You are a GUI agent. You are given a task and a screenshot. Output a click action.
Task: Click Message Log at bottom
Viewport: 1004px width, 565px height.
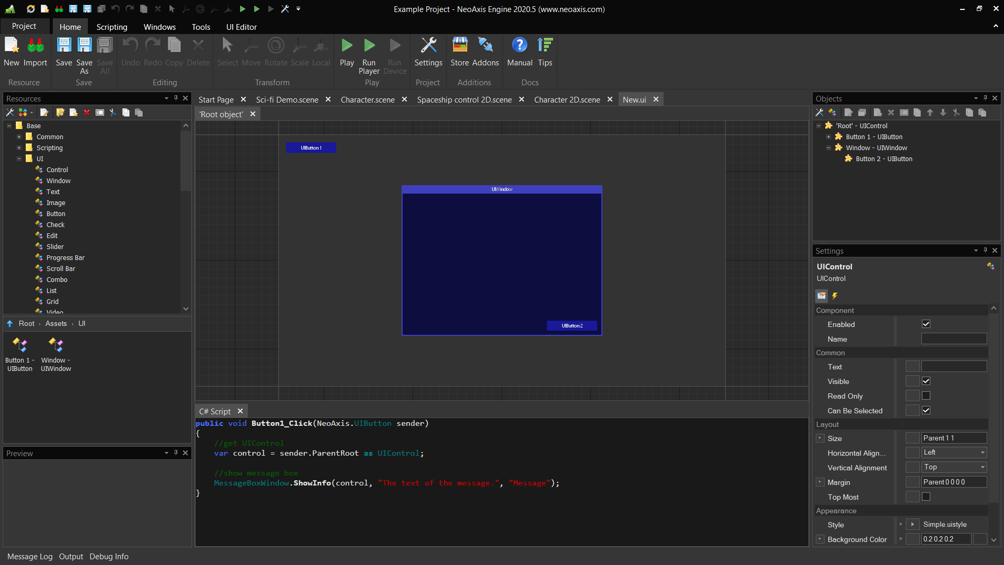click(30, 557)
